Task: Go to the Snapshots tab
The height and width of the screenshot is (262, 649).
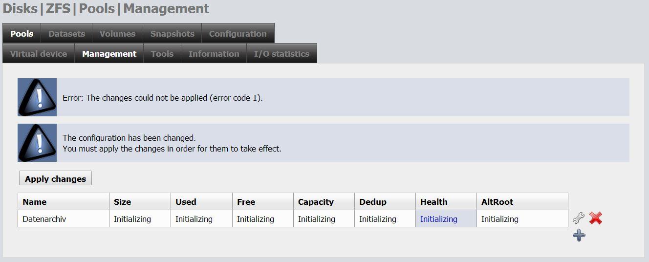Action: [x=172, y=34]
